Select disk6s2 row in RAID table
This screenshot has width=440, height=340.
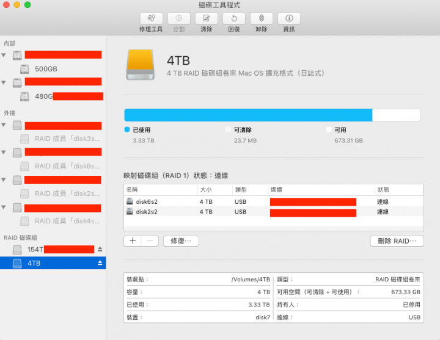point(274,201)
